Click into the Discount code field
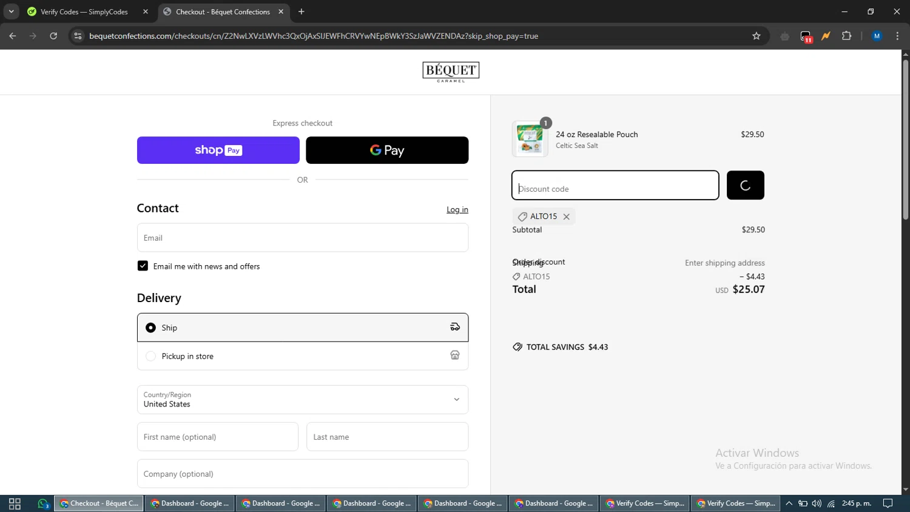 (615, 185)
